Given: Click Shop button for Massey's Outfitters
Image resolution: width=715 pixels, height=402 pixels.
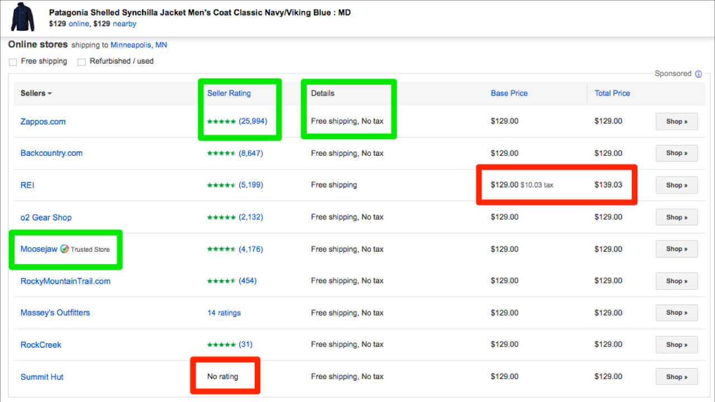Looking at the screenshot, I should [676, 313].
